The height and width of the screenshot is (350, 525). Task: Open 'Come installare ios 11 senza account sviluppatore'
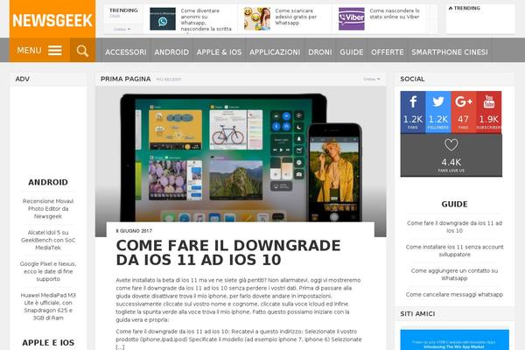tap(454, 250)
